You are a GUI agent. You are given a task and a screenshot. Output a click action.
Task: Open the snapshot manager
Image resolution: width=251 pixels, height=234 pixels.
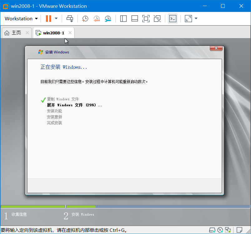click(108, 18)
